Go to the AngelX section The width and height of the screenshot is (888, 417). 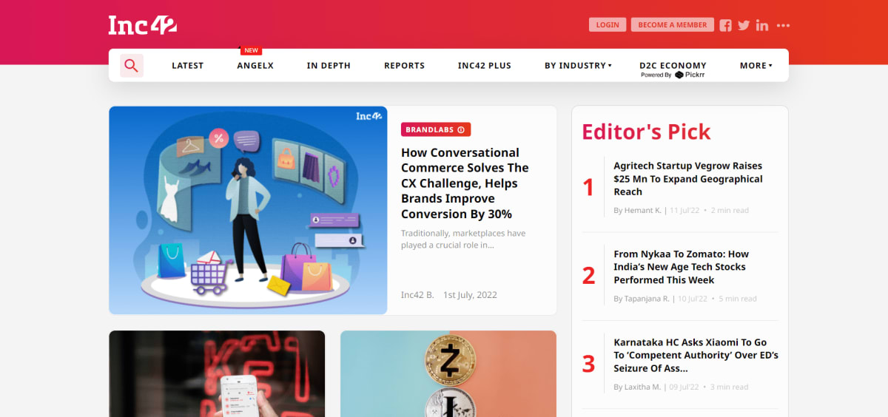(x=255, y=66)
